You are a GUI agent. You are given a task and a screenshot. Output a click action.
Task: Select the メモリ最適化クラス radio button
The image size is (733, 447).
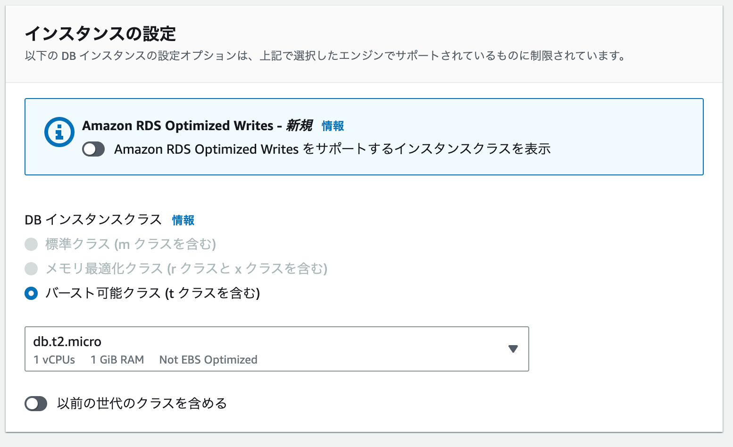pyautogui.click(x=31, y=269)
